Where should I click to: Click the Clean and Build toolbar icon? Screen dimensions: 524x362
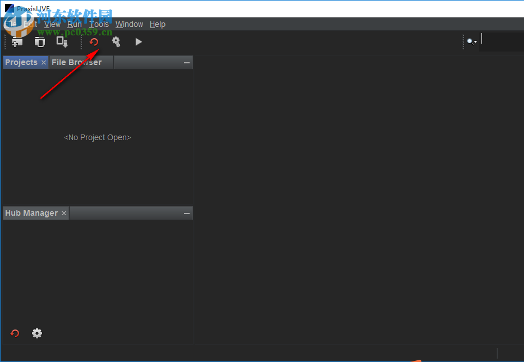click(x=62, y=41)
